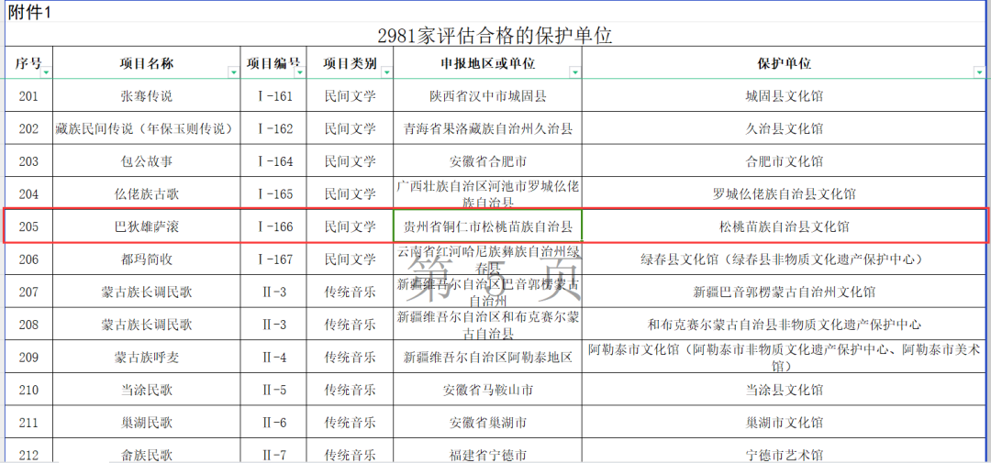Select the 贵州省铜仁市松桃苗族自治县 cell
The width and height of the screenshot is (991, 463).
click(487, 226)
